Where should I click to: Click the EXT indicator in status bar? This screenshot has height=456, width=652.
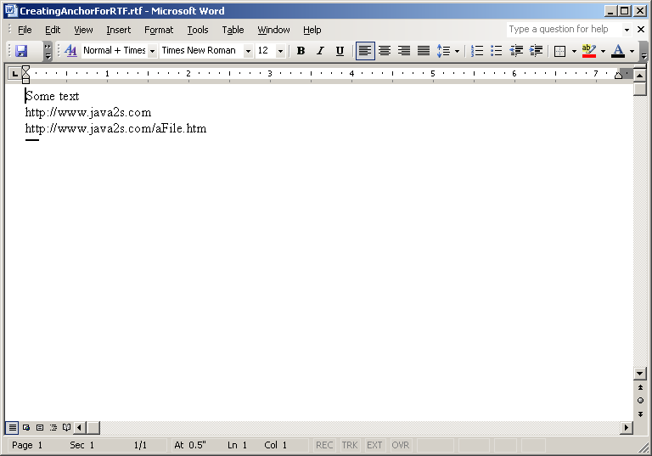tap(374, 445)
